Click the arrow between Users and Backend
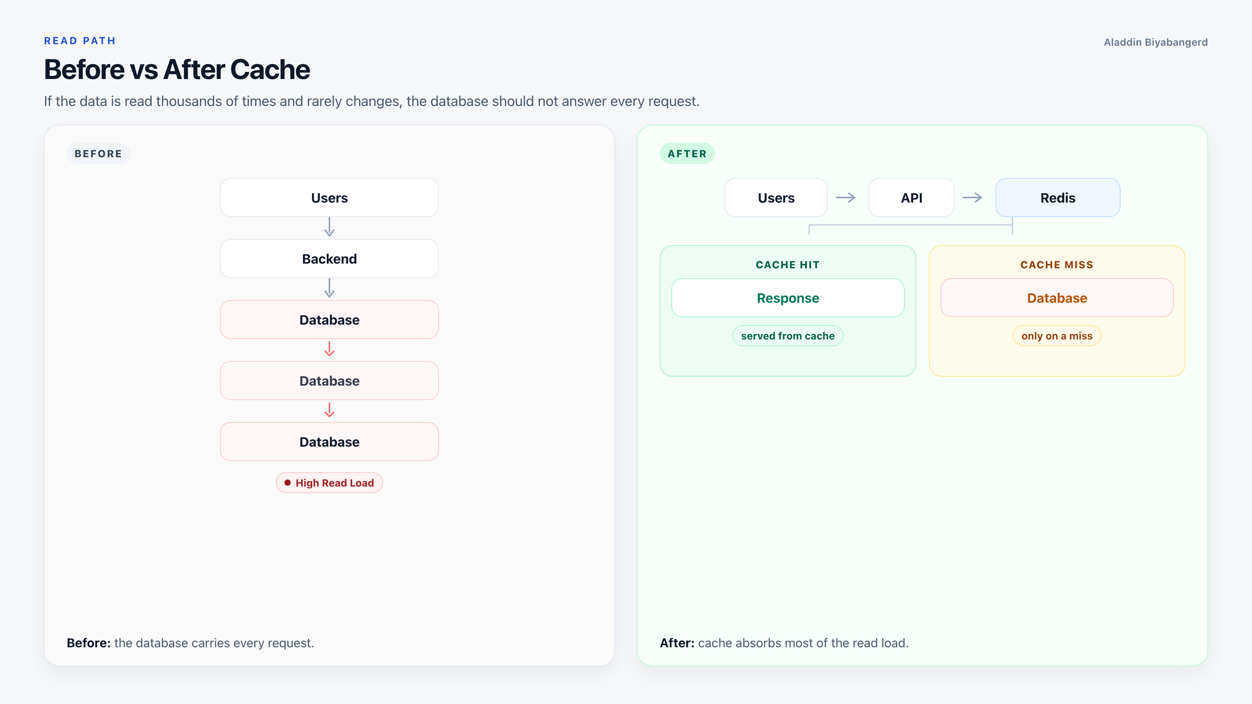Screen dimensions: 1252x704 [329, 227]
